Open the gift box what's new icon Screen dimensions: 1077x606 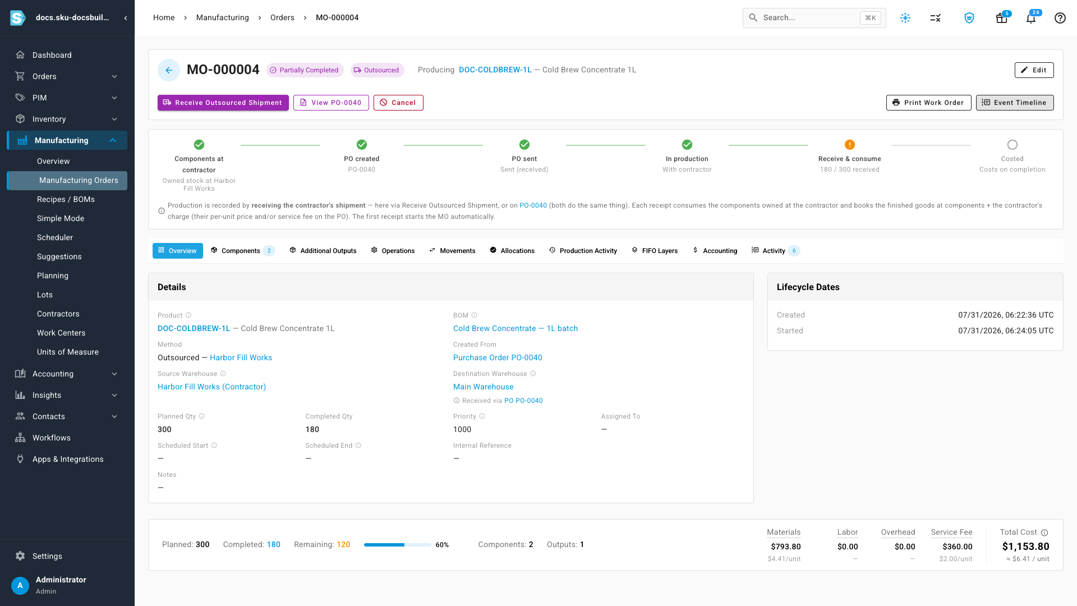click(x=1001, y=18)
